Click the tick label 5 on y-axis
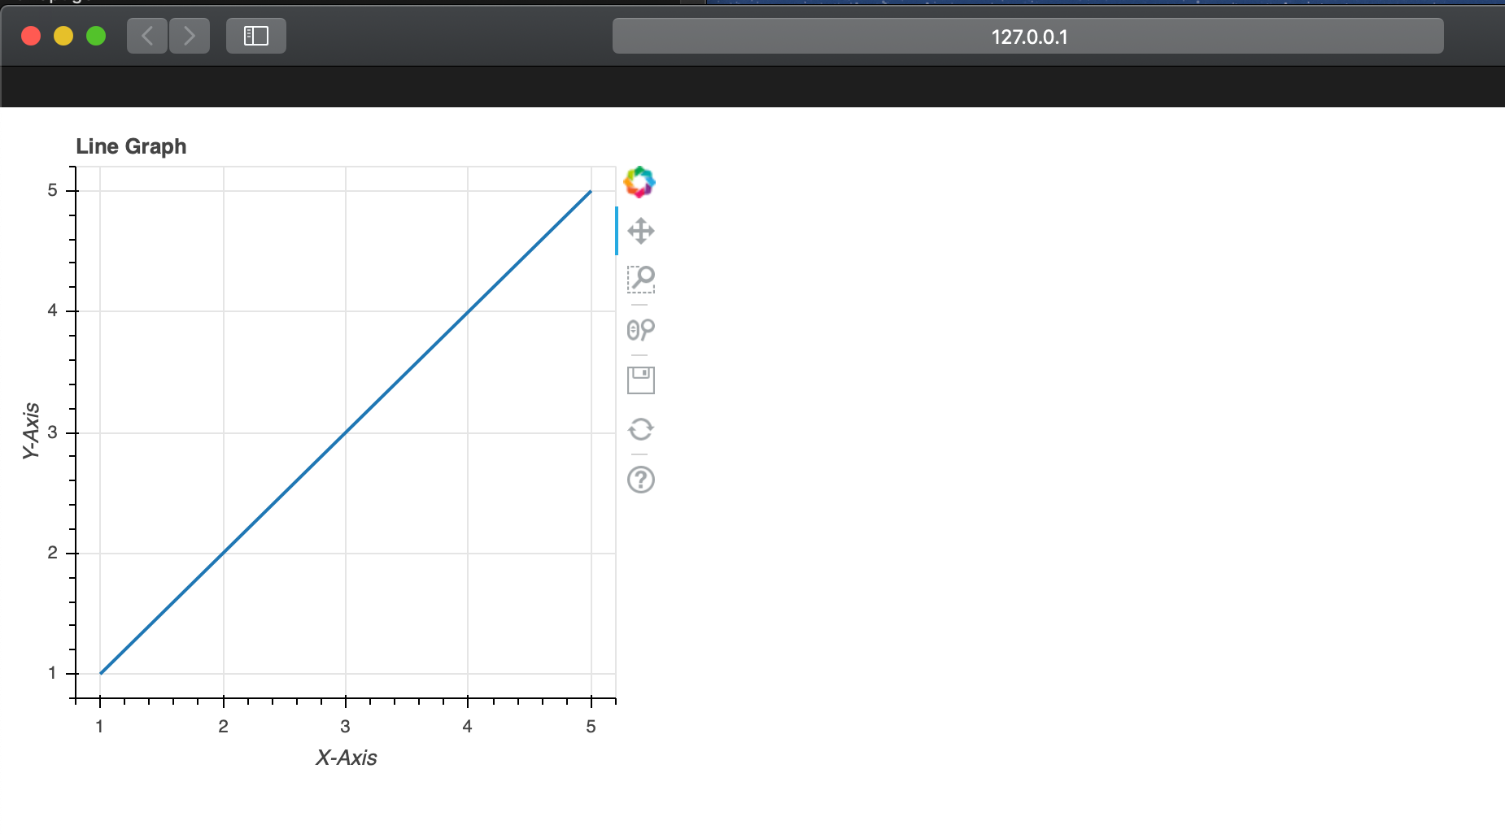1505x834 pixels. click(x=52, y=189)
